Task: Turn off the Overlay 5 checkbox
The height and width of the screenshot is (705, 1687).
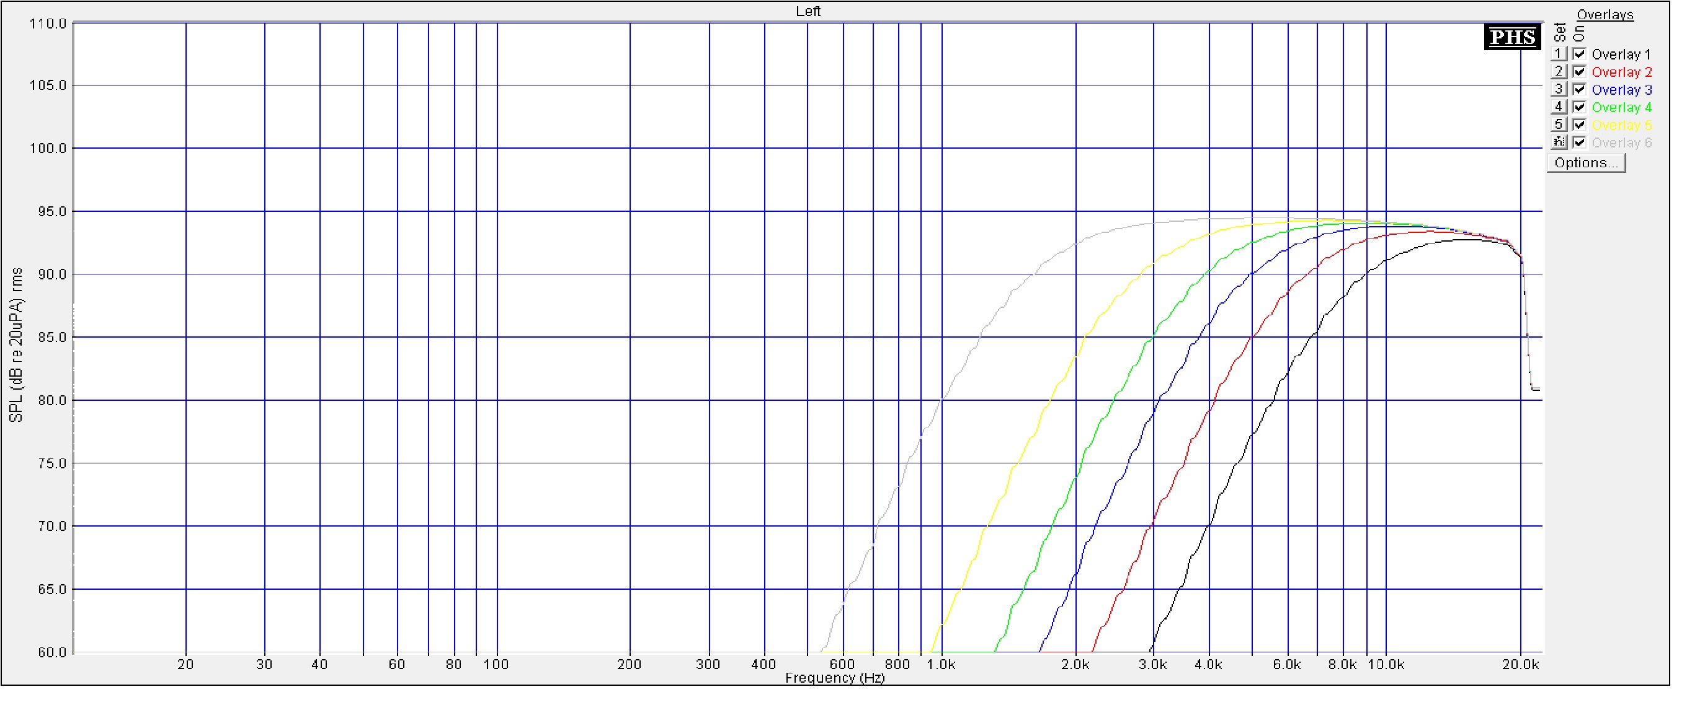Action: tap(1579, 125)
